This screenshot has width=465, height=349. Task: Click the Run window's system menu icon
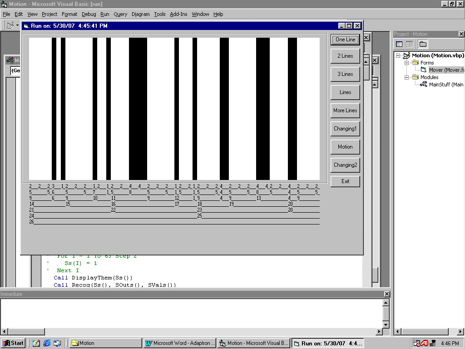click(x=26, y=26)
